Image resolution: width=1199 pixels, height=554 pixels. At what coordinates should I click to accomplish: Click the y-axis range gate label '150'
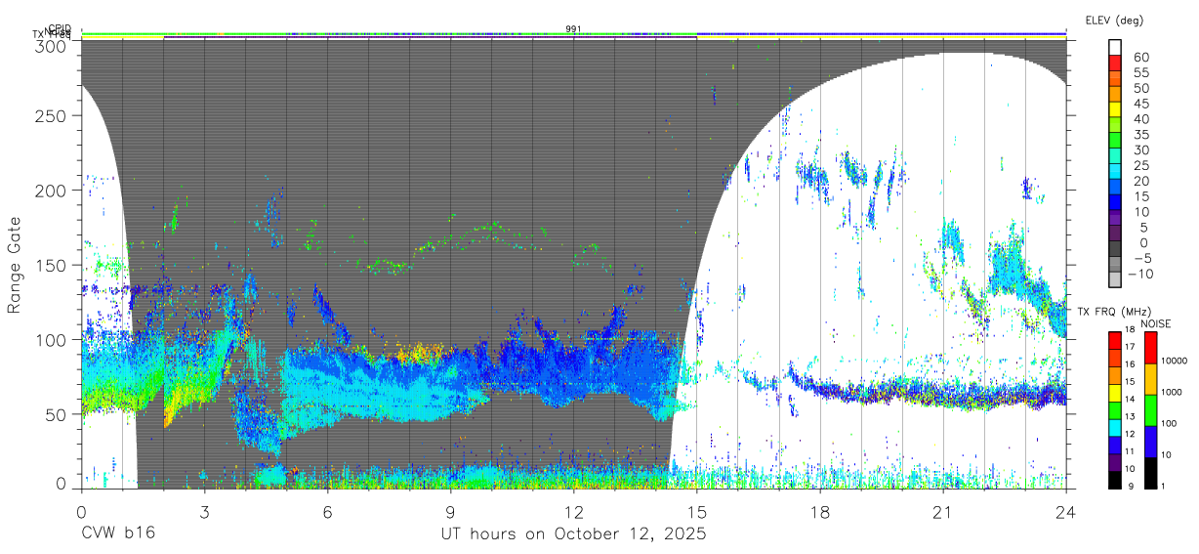click(53, 265)
